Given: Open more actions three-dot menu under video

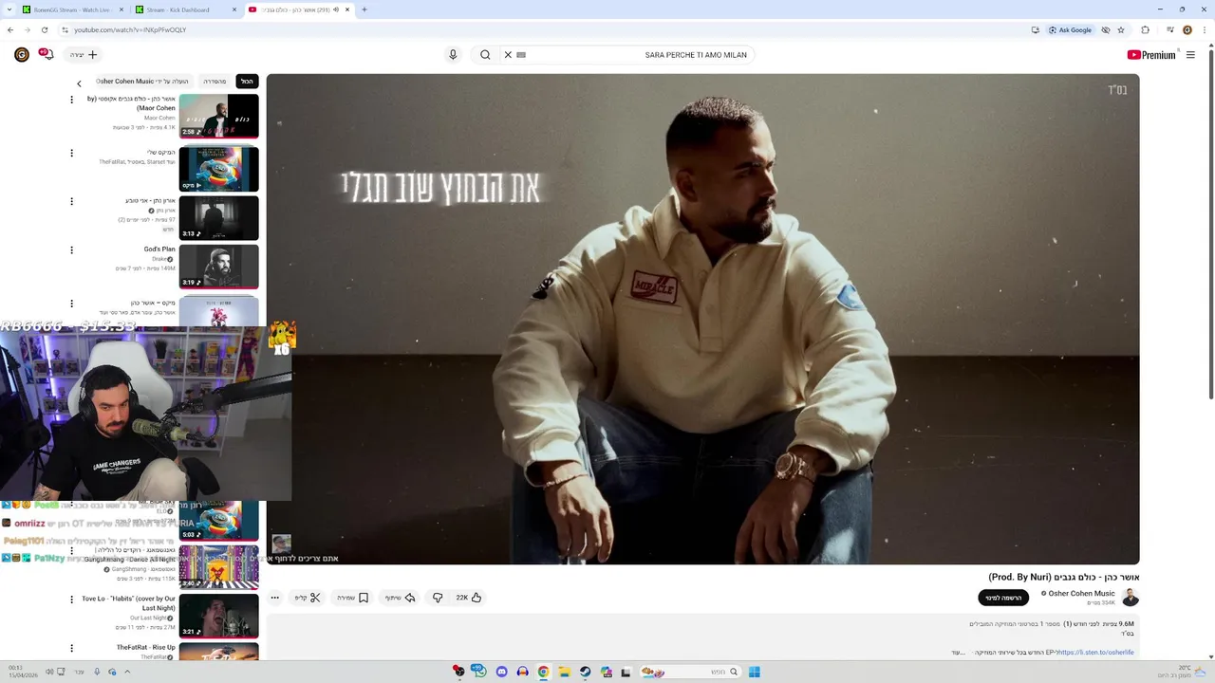Looking at the screenshot, I should (x=274, y=598).
